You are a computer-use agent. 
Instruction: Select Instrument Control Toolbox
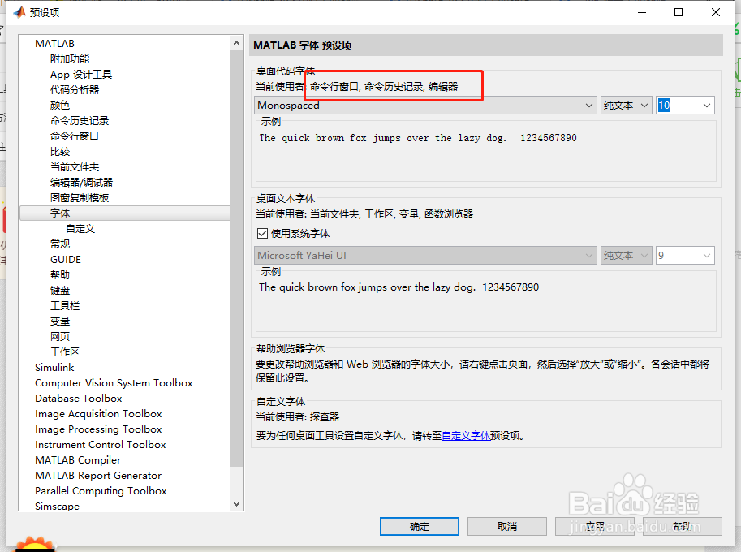point(100,445)
